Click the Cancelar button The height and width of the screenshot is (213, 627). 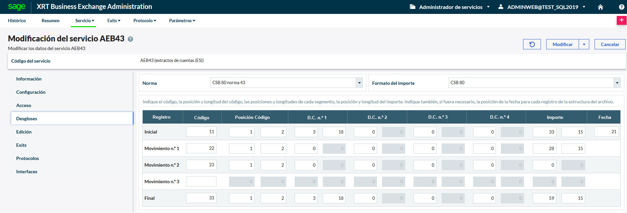(610, 44)
